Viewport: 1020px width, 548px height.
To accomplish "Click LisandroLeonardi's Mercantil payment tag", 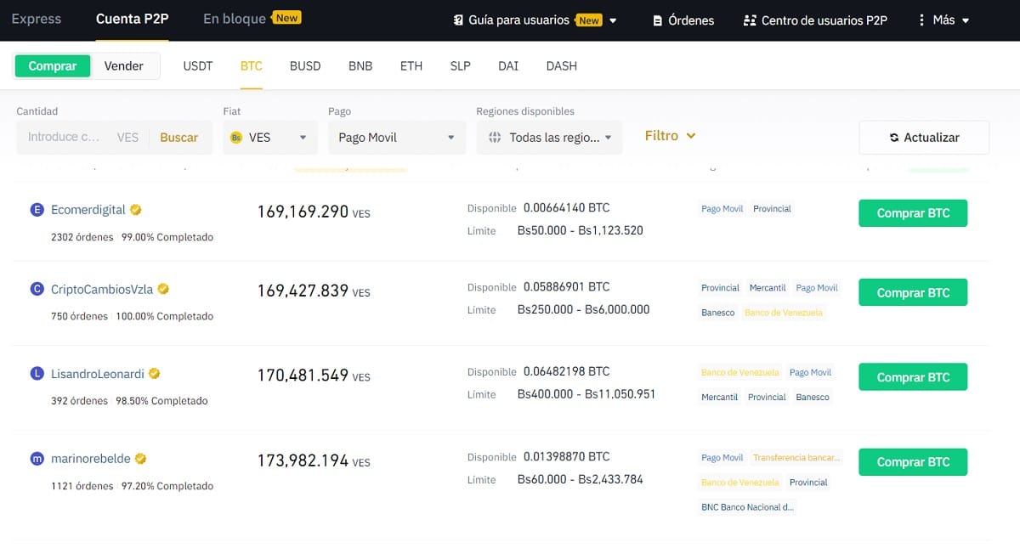I will (720, 398).
